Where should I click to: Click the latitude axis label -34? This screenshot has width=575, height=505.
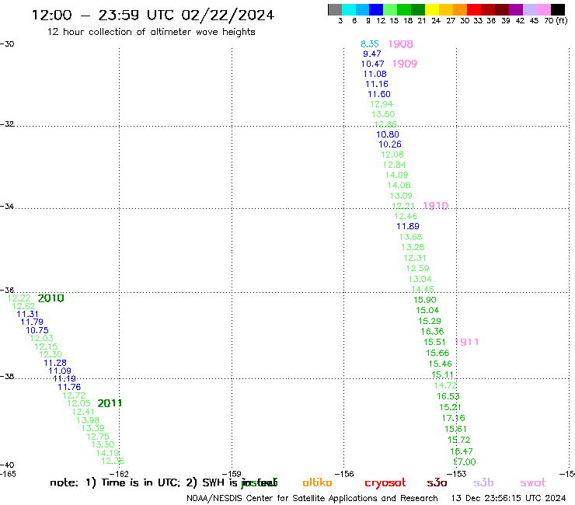[7, 207]
